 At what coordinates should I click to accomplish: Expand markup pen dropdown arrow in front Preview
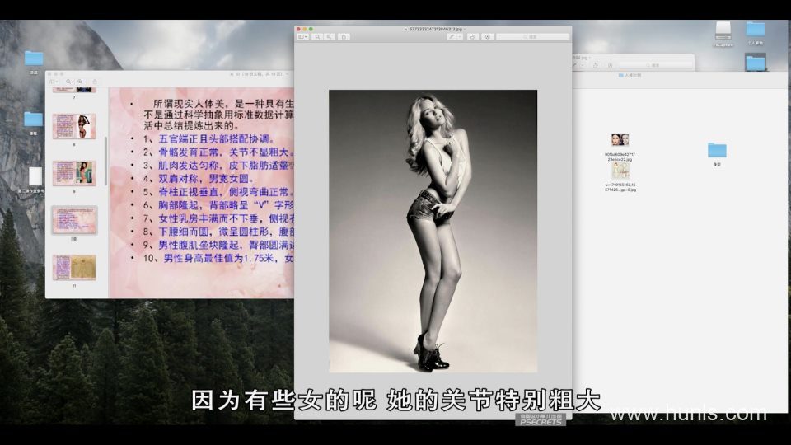(460, 37)
